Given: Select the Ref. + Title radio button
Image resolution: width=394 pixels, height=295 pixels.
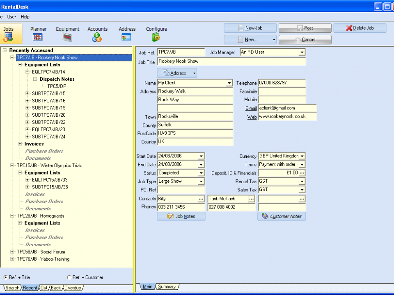Looking at the screenshot, I should coord(5,277).
